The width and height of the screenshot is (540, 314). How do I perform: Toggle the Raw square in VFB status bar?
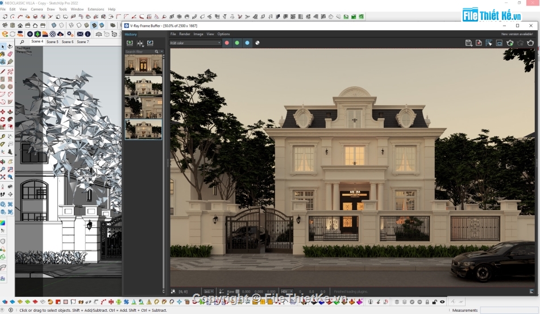[237, 291]
